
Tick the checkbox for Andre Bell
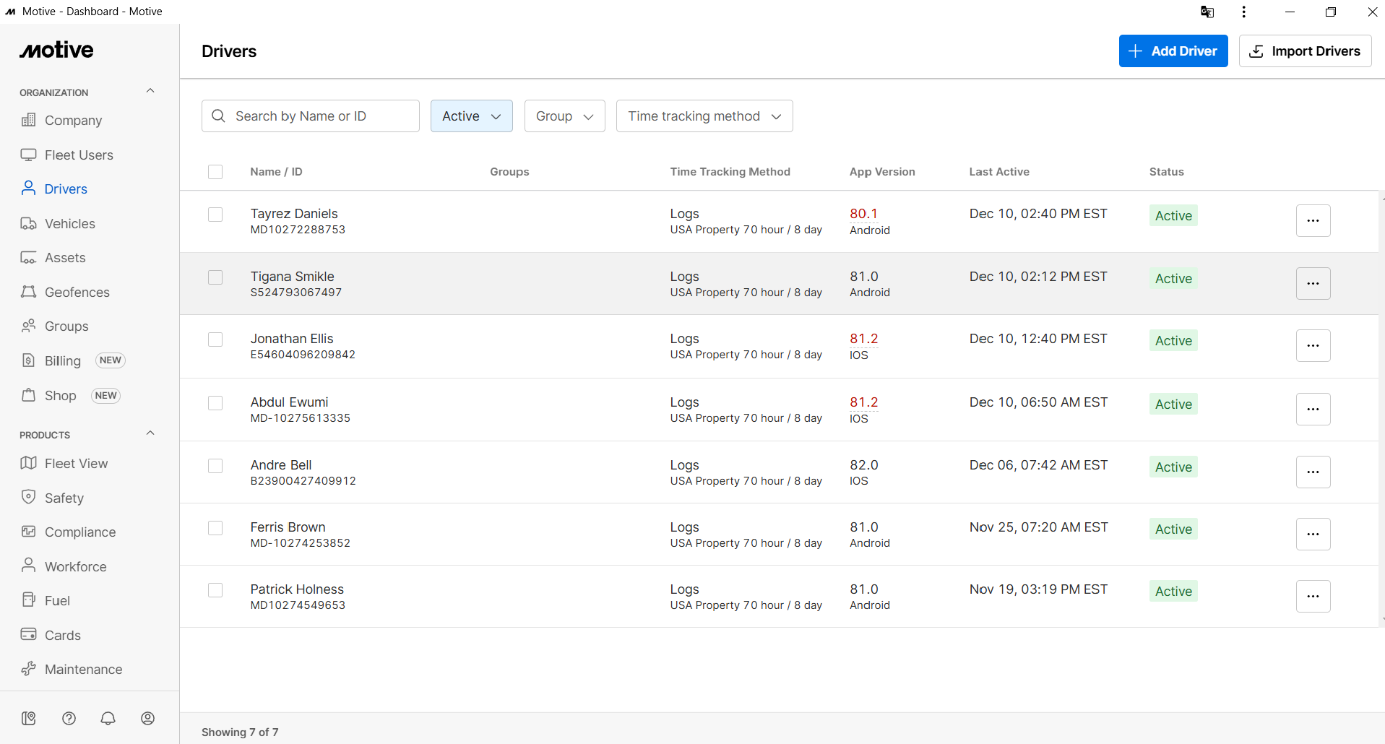215,466
